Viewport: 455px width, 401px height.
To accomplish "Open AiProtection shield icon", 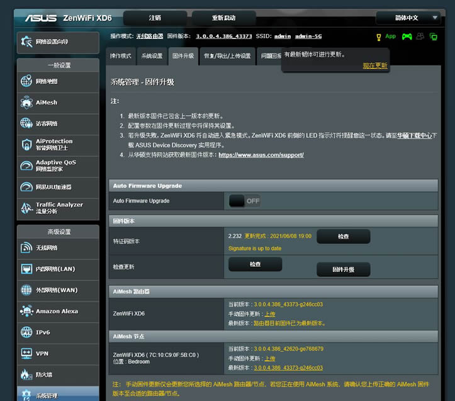I will (x=26, y=144).
